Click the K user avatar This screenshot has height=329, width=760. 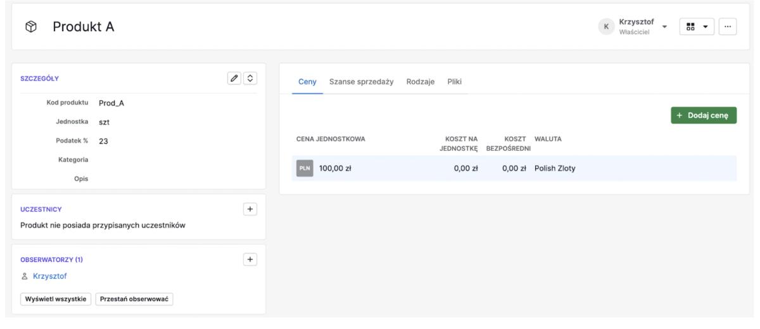click(x=607, y=27)
